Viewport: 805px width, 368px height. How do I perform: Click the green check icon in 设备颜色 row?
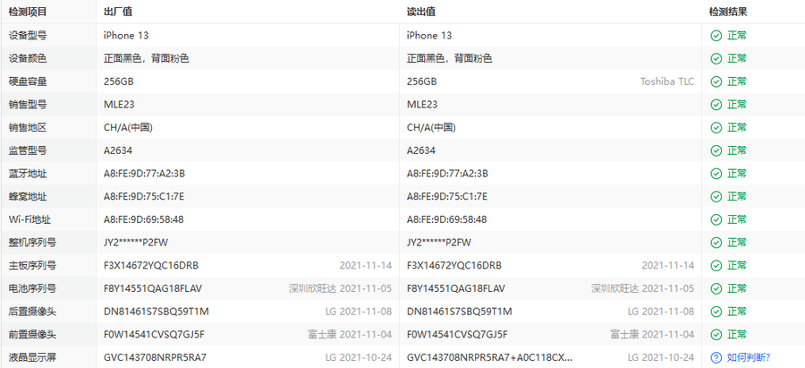tap(716, 58)
